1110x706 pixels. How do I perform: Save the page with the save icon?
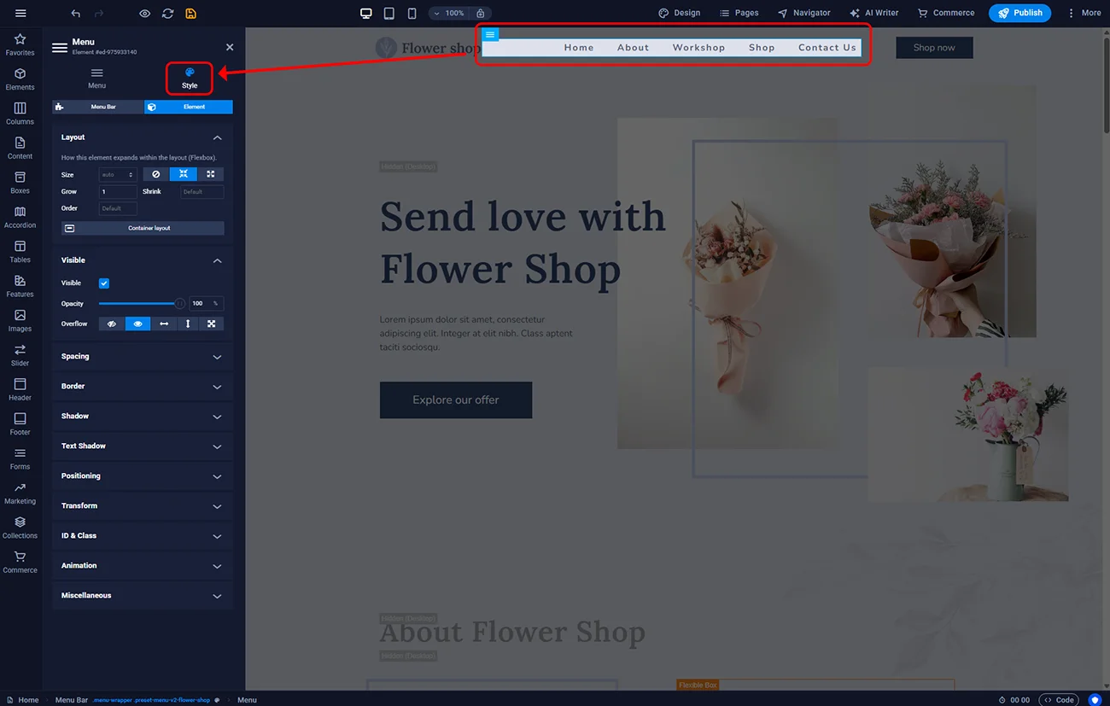tap(190, 13)
